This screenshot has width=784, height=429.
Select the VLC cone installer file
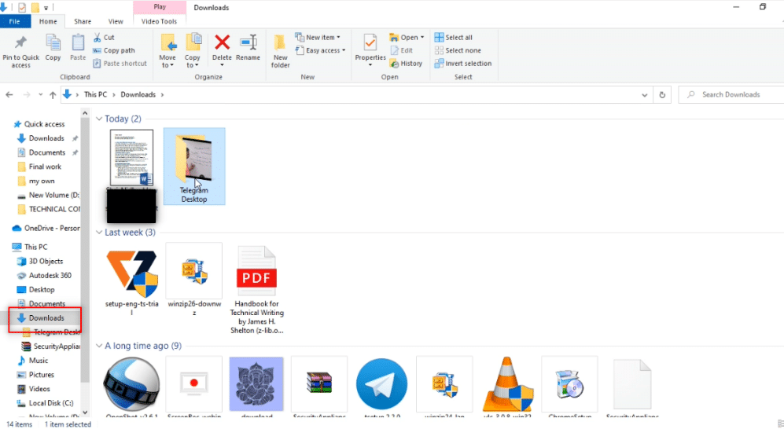click(507, 384)
